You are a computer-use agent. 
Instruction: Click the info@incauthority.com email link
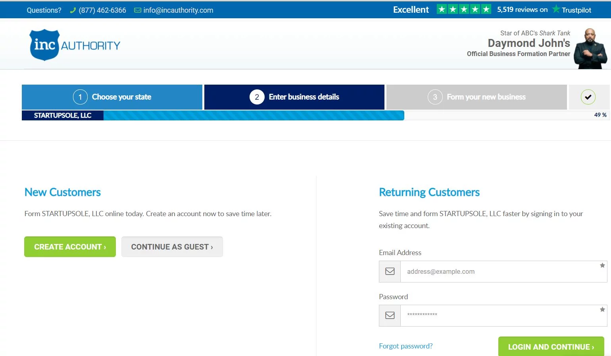(x=178, y=10)
